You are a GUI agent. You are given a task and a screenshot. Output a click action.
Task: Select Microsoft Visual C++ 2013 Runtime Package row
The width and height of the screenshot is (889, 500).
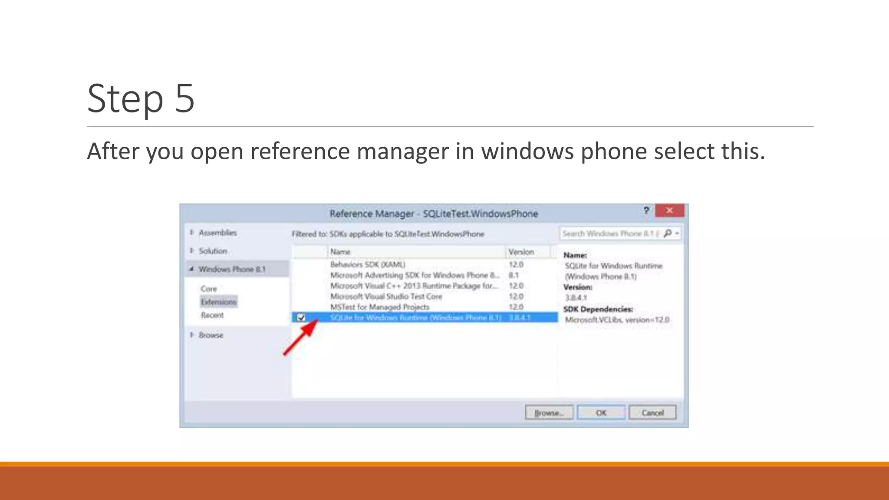click(x=425, y=286)
